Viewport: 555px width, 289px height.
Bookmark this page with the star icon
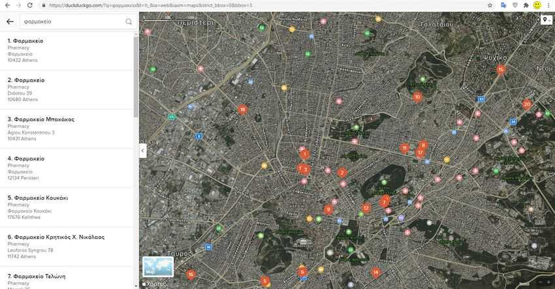coord(490,5)
